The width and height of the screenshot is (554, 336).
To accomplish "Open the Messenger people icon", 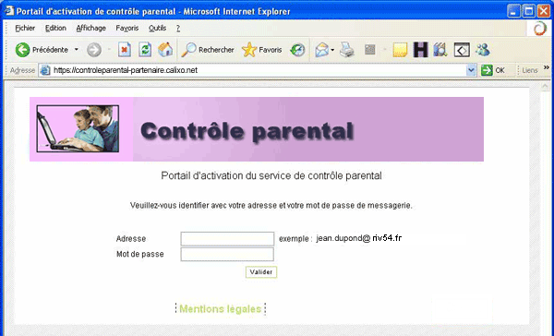I will point(483,50).
